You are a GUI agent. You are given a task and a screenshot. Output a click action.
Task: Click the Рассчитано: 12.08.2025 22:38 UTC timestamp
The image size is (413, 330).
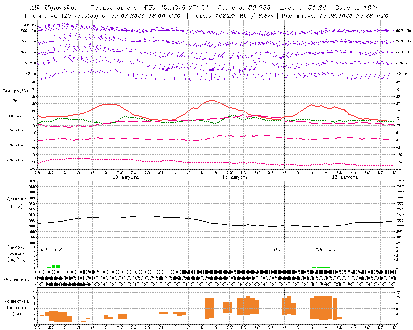[x=335, y=16]
